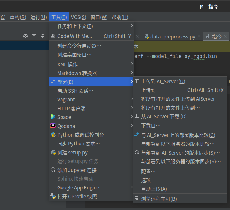The height and width of the screenshot is (210, 230).
Task: Open the 重构(R) menu
Action: point(18,17)
